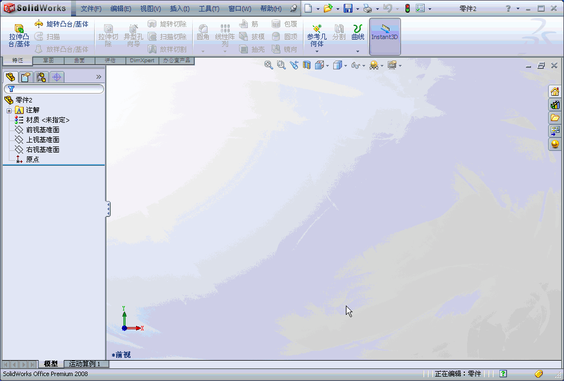
Task: Toggle Section View icon
Action: tap(306, 65)
